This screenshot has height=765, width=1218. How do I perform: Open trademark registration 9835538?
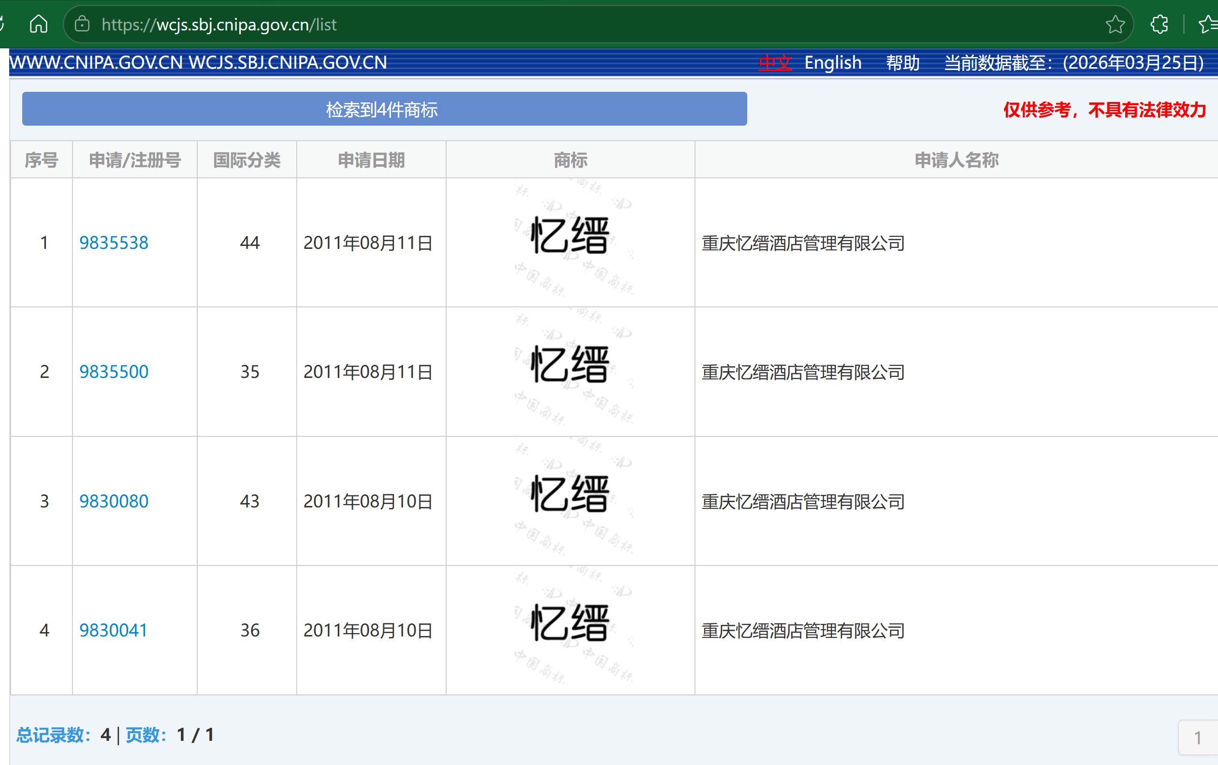coord(114,243)
